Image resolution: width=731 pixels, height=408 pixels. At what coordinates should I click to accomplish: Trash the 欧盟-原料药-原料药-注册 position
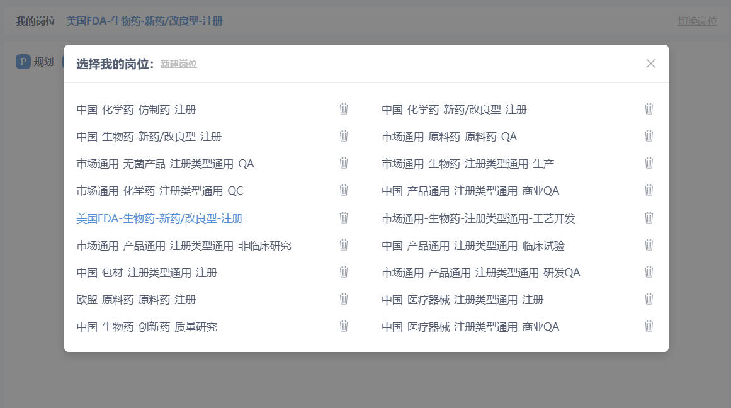pyautogui.click(x=344, y=299)
